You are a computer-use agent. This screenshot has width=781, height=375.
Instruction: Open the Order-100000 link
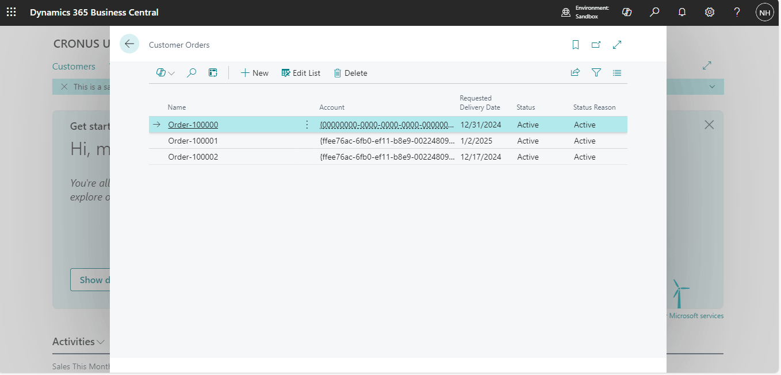coord(193,125)
